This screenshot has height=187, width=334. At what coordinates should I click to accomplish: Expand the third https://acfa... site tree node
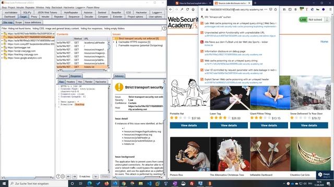pos(2,41)
